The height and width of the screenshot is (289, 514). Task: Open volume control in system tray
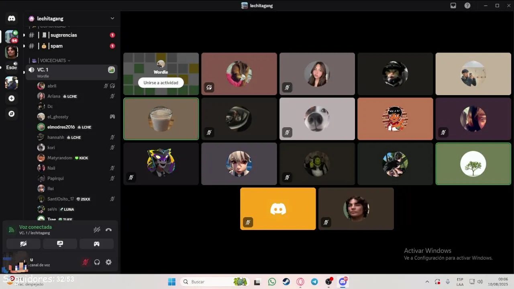click(480, 282)
